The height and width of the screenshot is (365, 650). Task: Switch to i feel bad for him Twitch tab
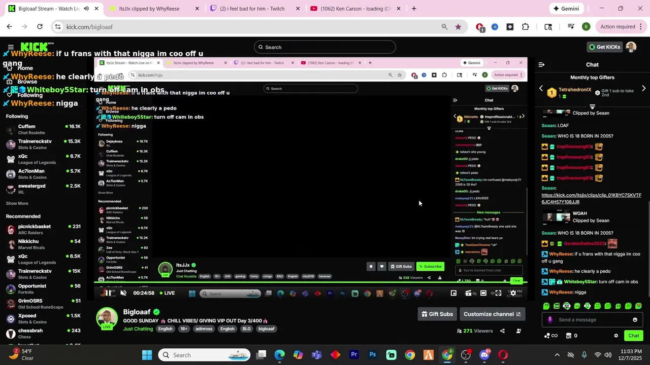(253, 9)
